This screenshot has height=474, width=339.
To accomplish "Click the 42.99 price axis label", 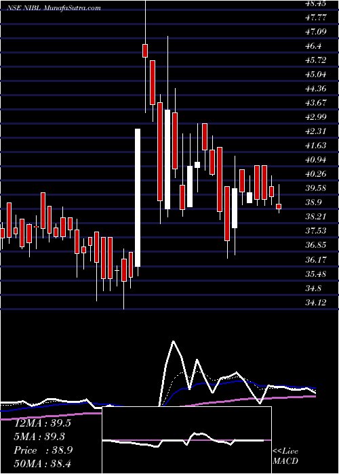I will pos(316,117).
